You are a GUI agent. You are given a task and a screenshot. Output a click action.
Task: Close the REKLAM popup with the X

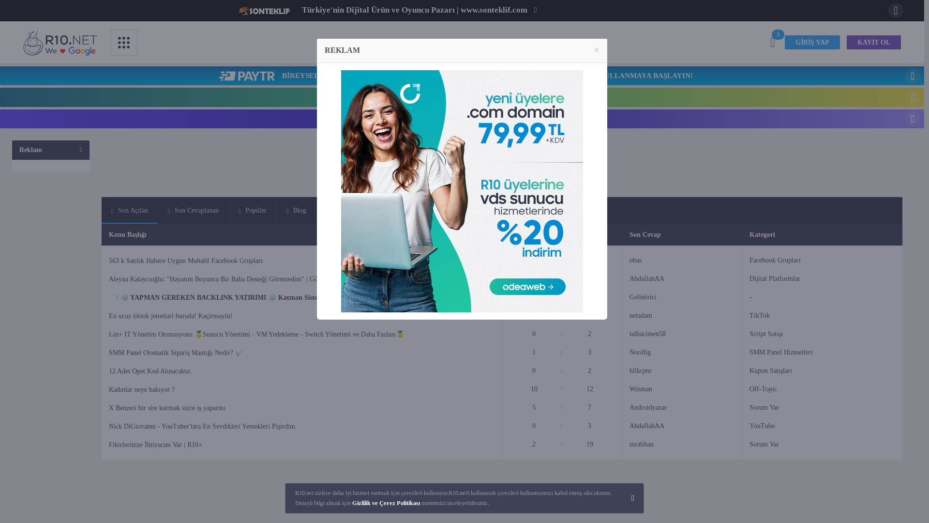[597, 50]
